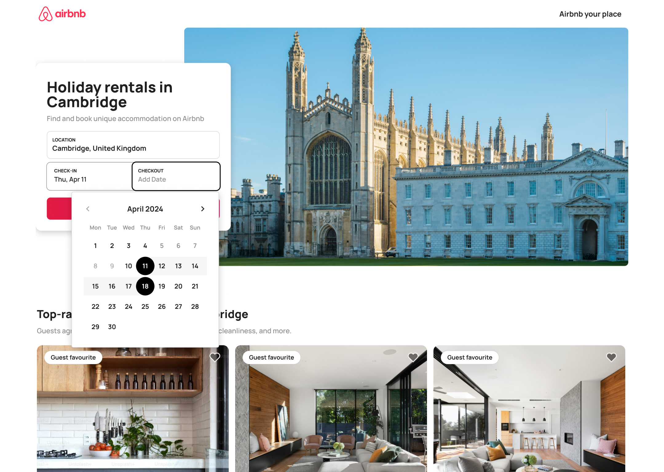The height and width of the screenshot is (472, 664).
Task: Save first listing with heart icon
Action: 215,357
